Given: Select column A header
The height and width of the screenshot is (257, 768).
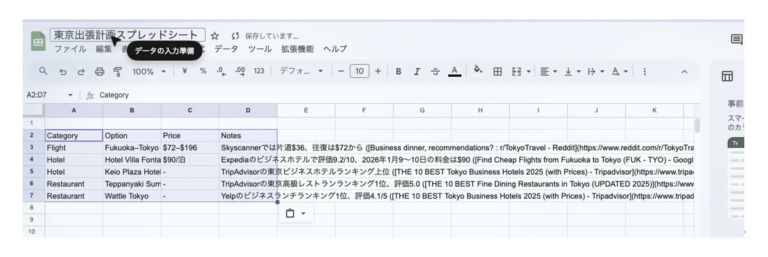Looking at the screenshot, I should click(74, 110).
